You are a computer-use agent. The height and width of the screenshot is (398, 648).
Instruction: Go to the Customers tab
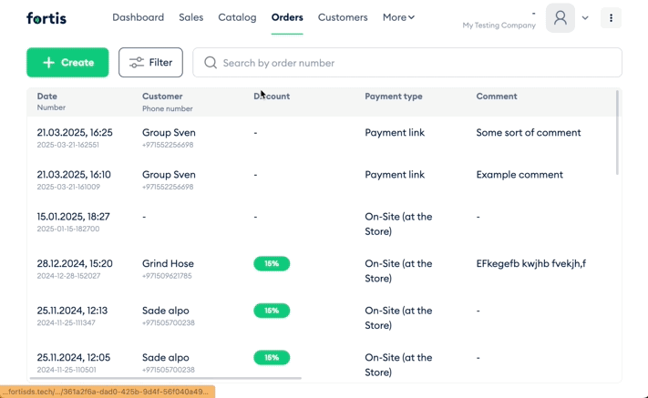tap(343, 17)
